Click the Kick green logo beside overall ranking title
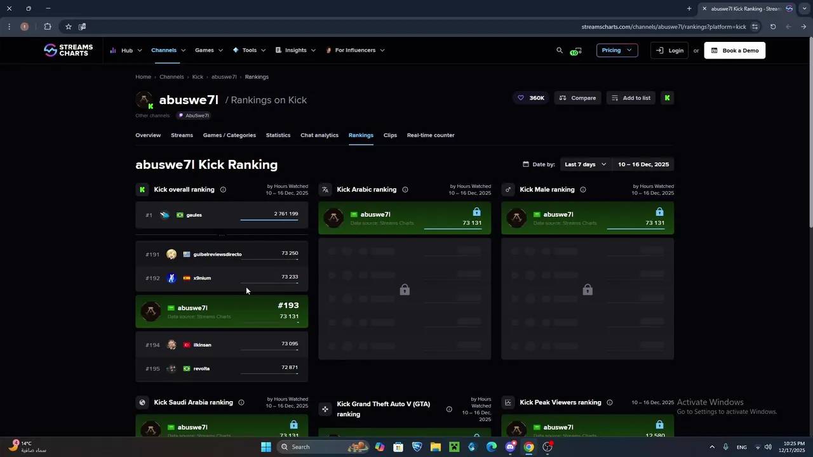Viewport: 813px width, 457px height. point(142,190)
